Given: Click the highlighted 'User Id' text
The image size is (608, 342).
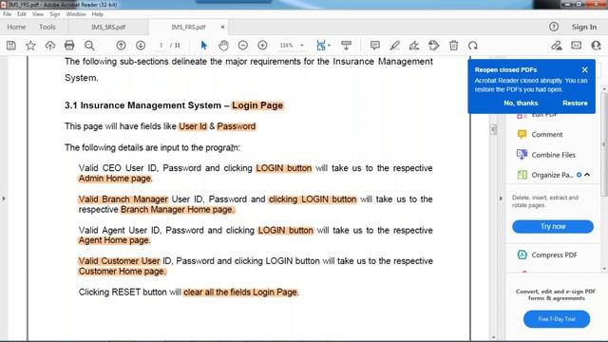Looking at the screenshot, I should tap(193, 126).
